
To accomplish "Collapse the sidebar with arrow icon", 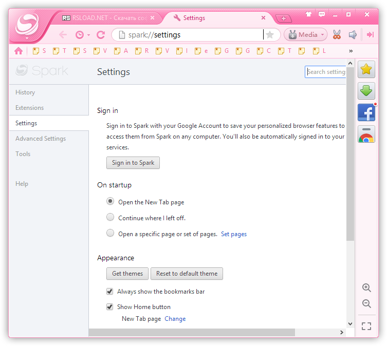I will click(x=370, y=35).
